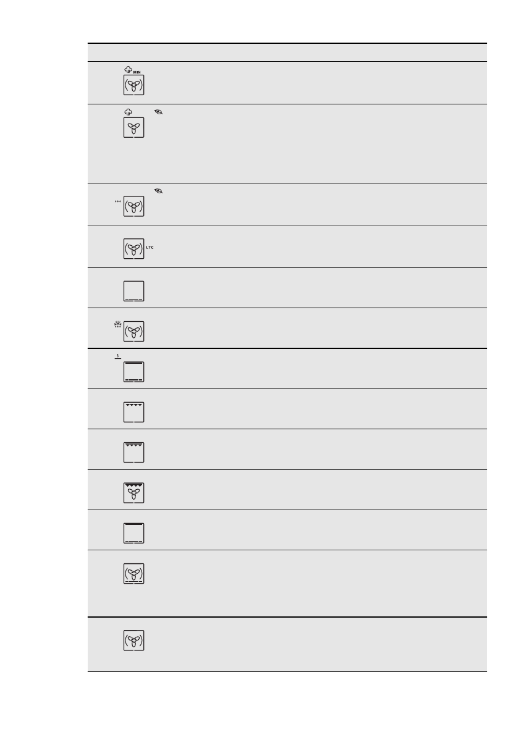Select the empty oven icon with bottom heat only
The width and height of the screenshot is (519, 735).
(134, 290)
